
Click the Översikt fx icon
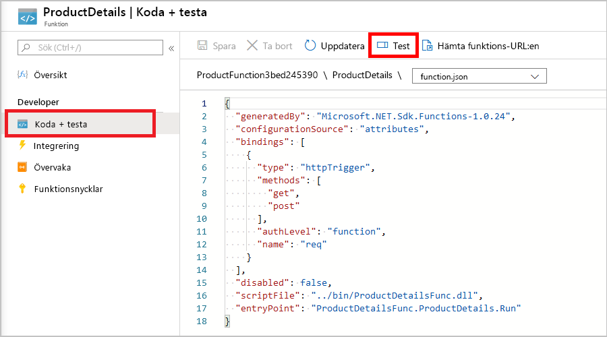pos(22,75)
